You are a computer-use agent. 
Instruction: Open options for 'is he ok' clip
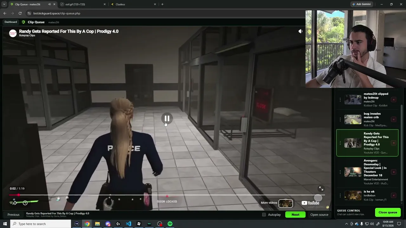(340, 195)
